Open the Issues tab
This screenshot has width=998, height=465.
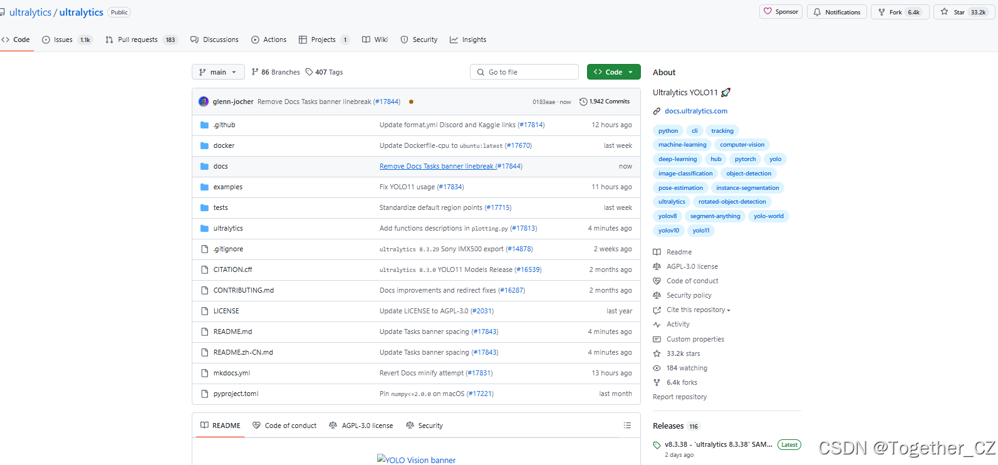tap(66, 39)
